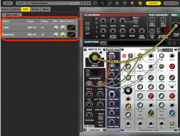The width and height of the screenshot is (180, 136).
Task: Click the Variations name field
Action: (137, 43)
